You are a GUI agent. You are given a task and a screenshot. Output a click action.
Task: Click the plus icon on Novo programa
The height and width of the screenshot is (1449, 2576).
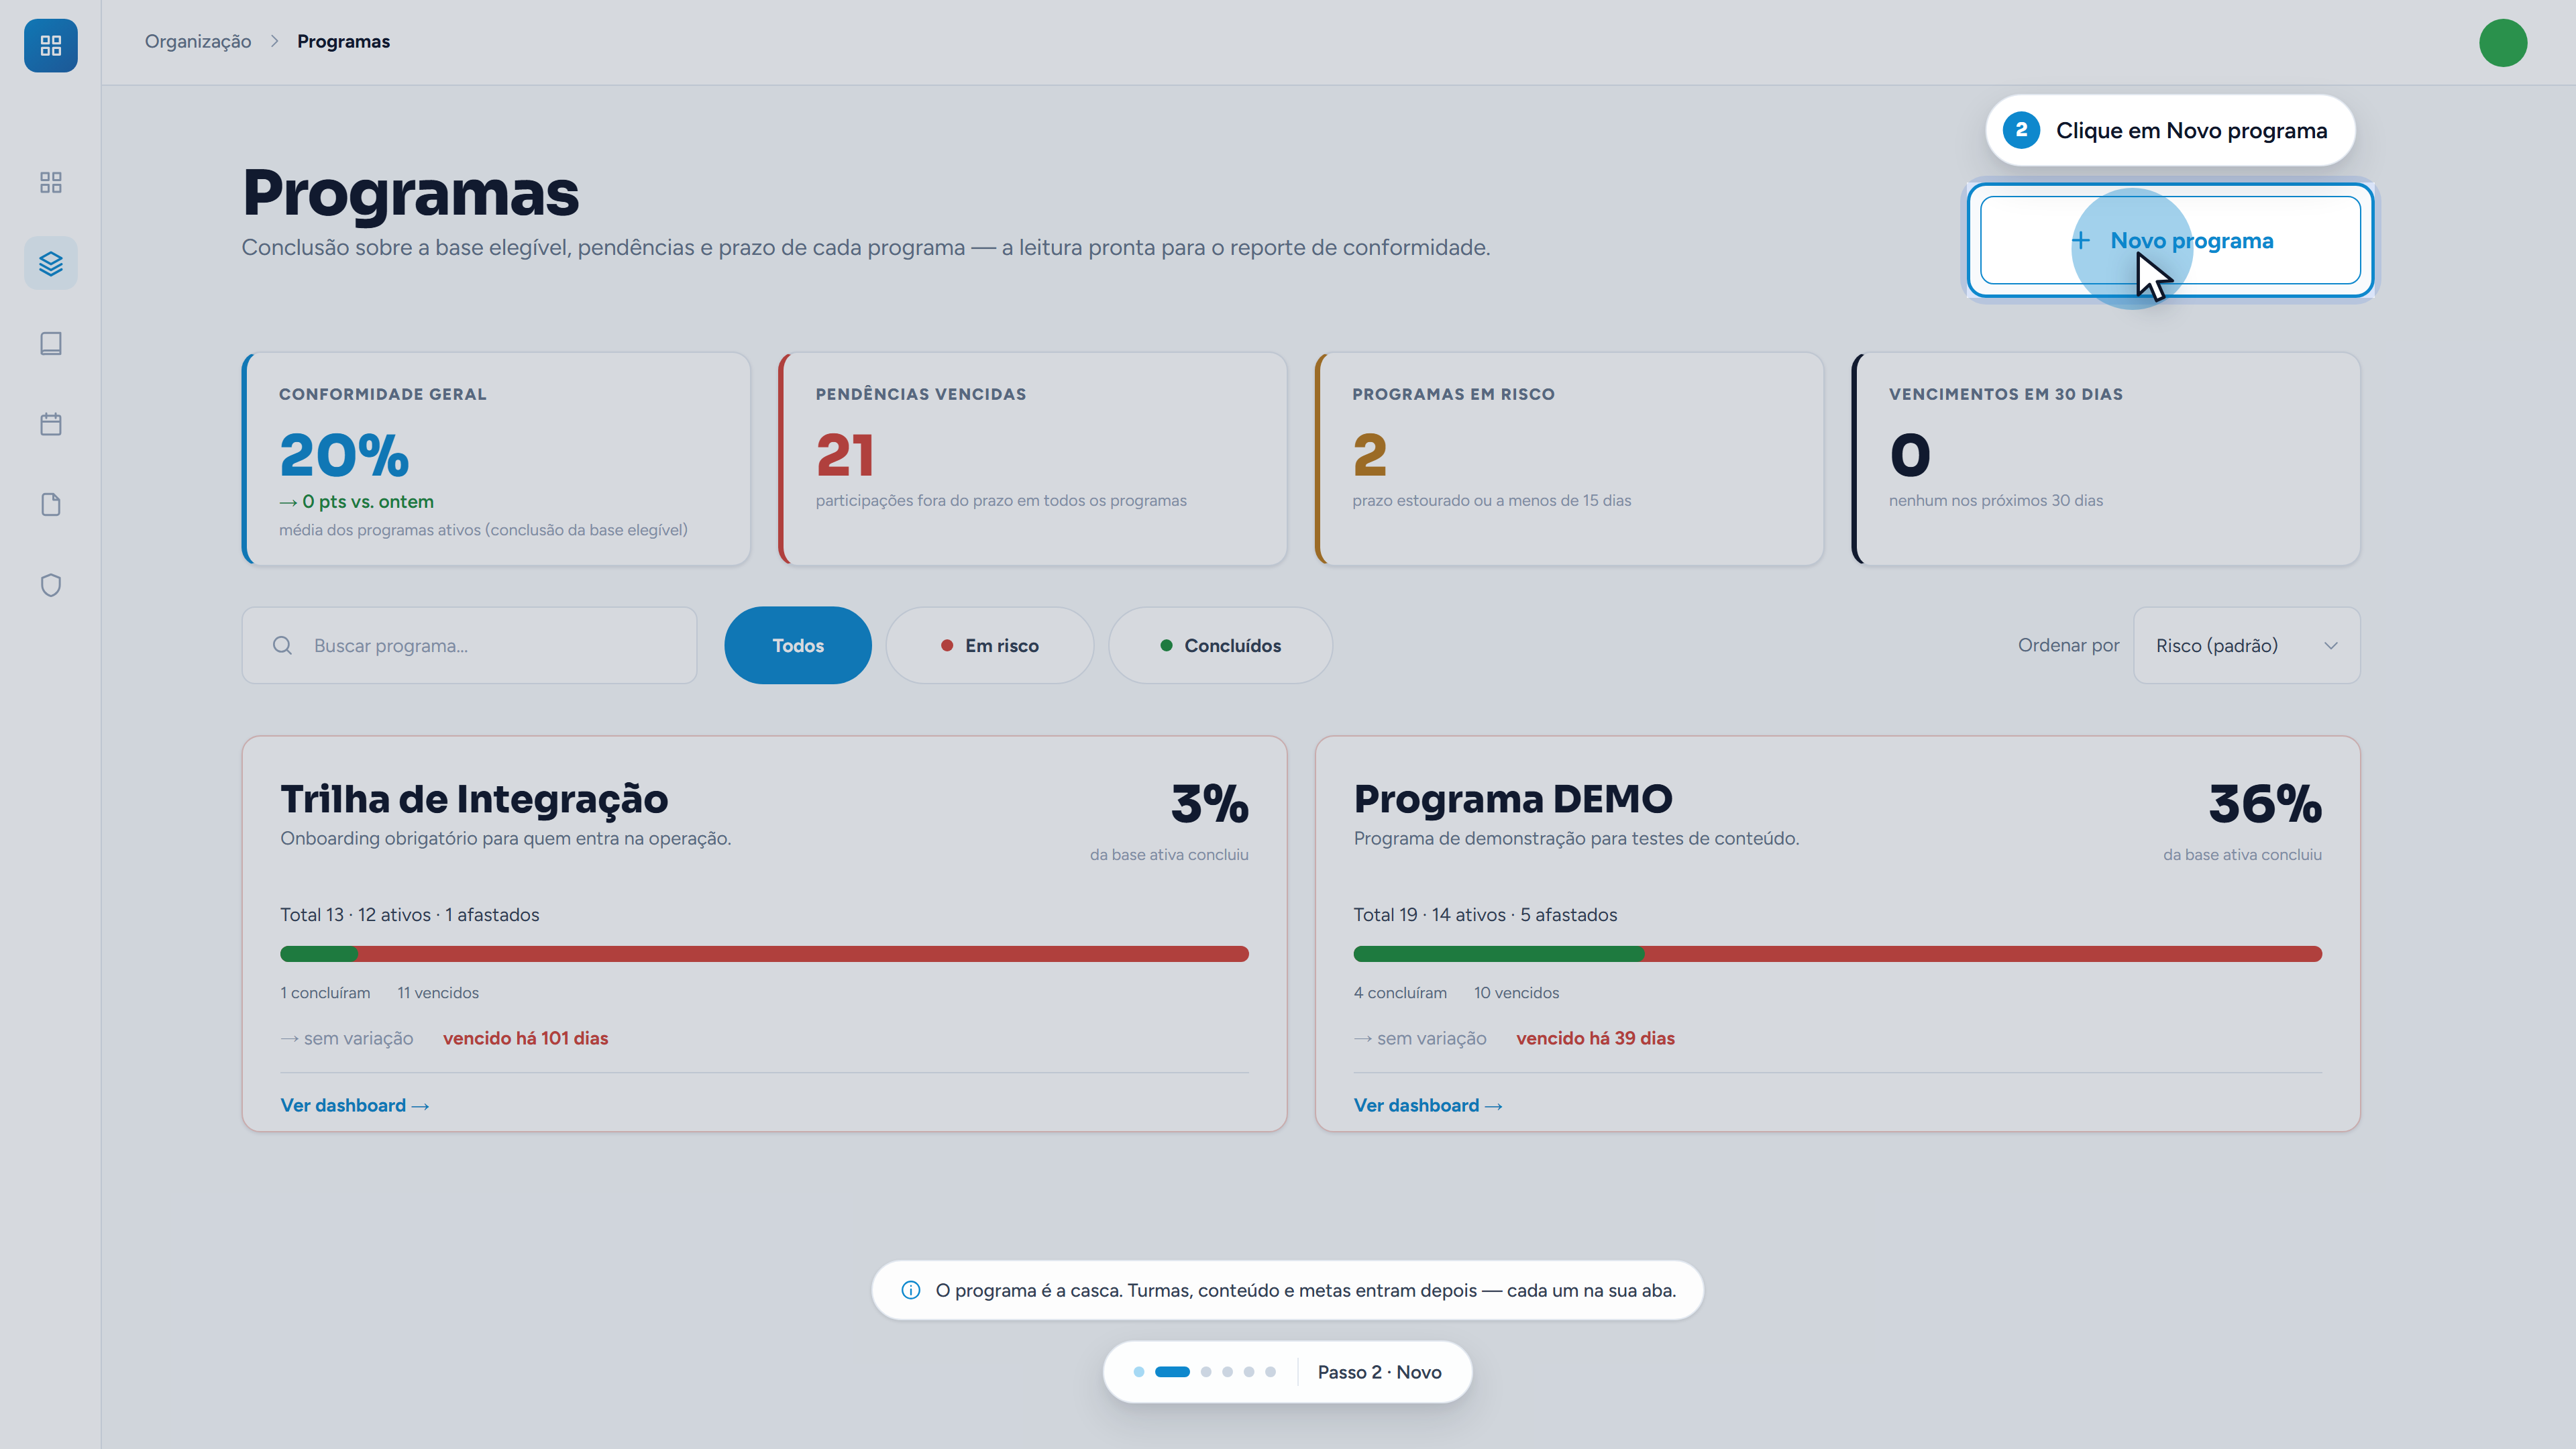[x=2081, y=240]
